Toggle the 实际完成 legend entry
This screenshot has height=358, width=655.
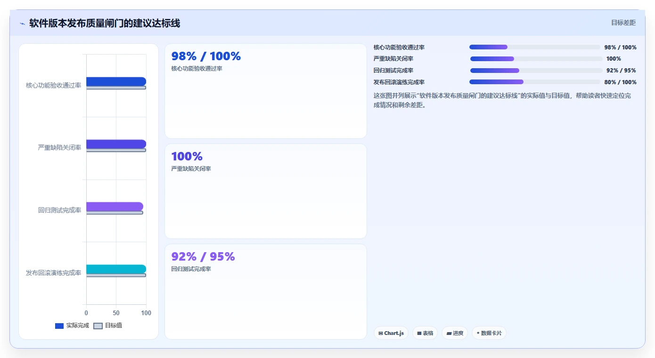[72, 326]
